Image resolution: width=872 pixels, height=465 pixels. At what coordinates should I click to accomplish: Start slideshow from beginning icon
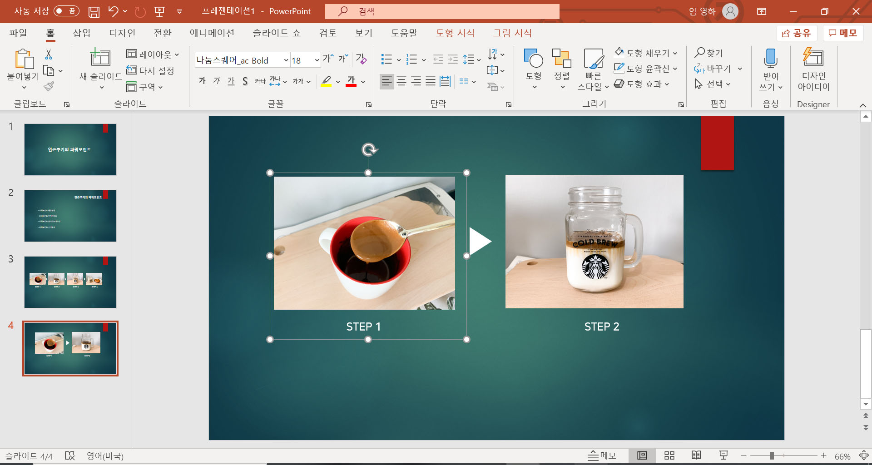pyautogui.click(x=159, y=12)
